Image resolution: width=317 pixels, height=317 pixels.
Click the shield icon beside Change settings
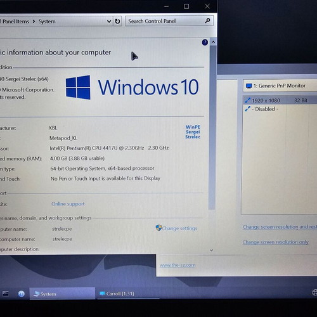(158, 228)
